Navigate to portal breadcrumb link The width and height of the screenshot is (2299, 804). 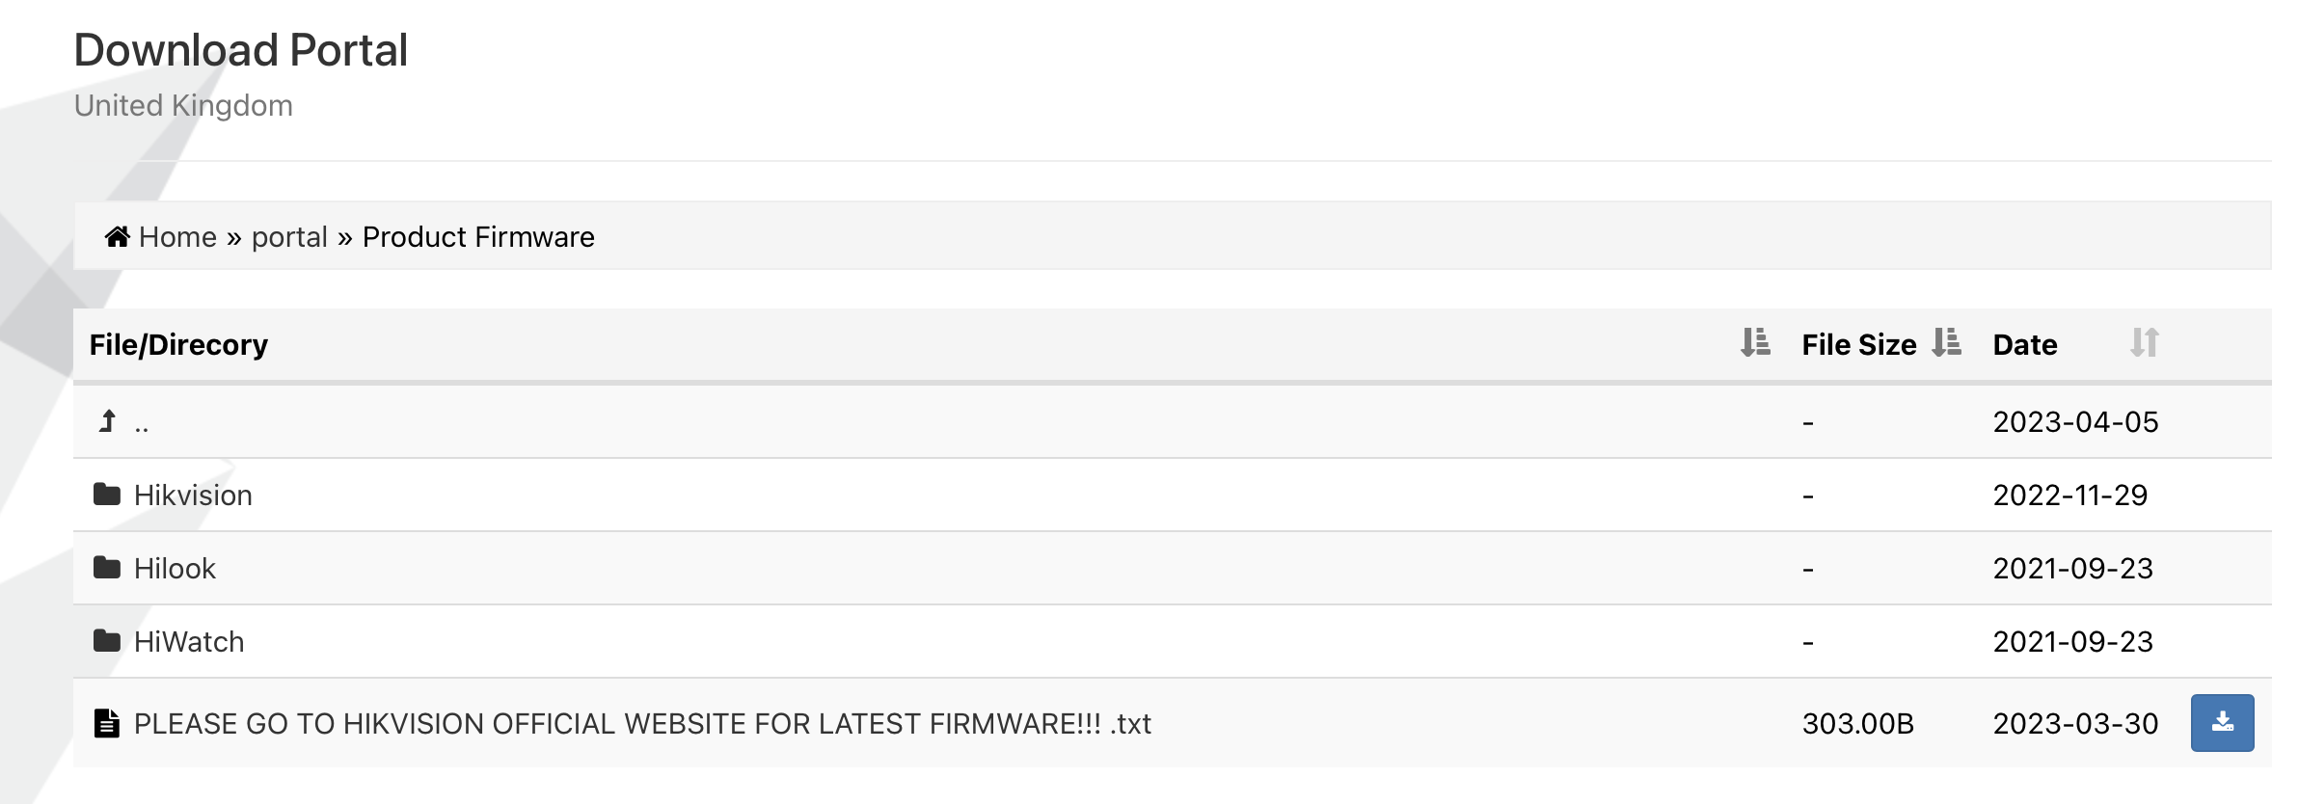(x=289, y=237)
